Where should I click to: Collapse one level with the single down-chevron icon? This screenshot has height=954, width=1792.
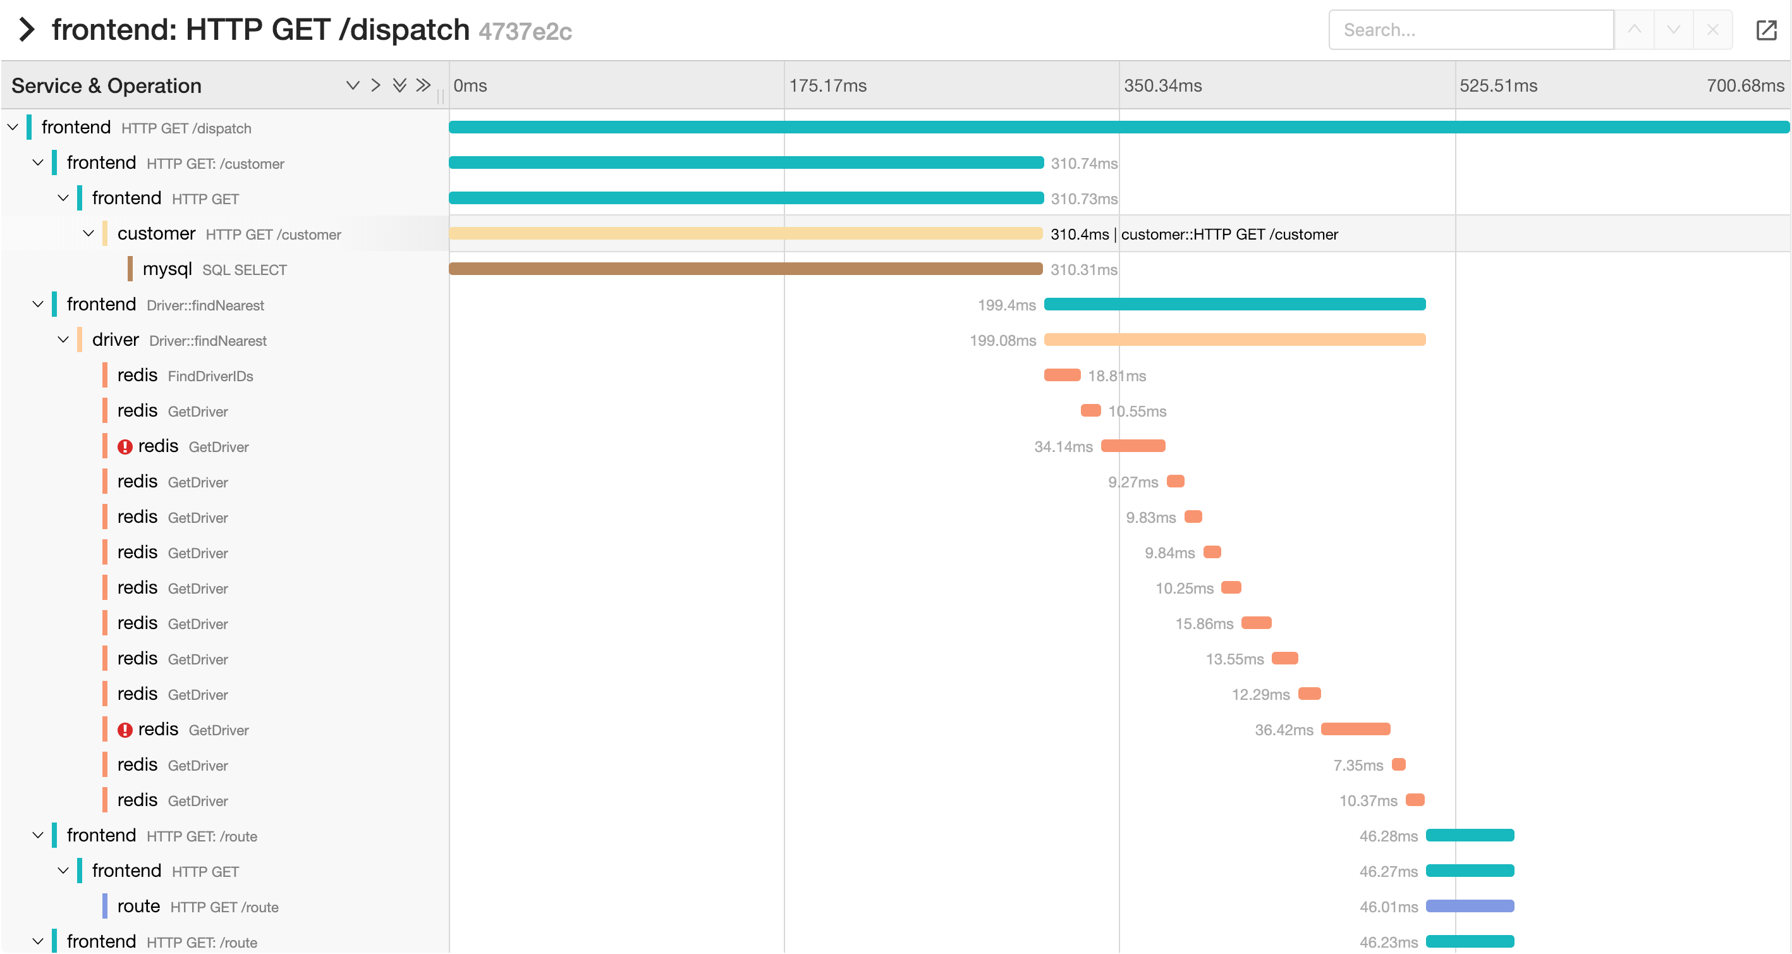pyautogui.click(x=353, y=84)
